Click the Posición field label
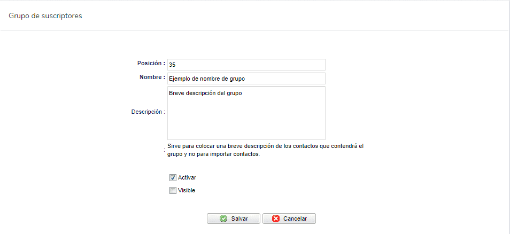The image size is (510, 234). click(x=151, y=63)
